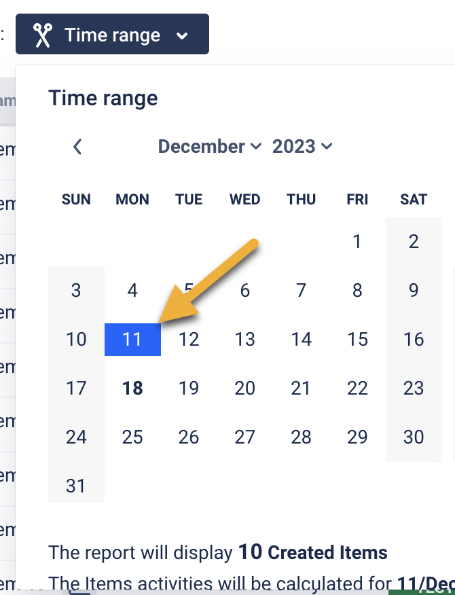Pick December 1 in the calendar

357,242
